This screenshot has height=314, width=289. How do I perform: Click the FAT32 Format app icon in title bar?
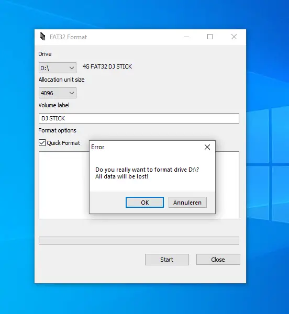[x=42, y=37]
